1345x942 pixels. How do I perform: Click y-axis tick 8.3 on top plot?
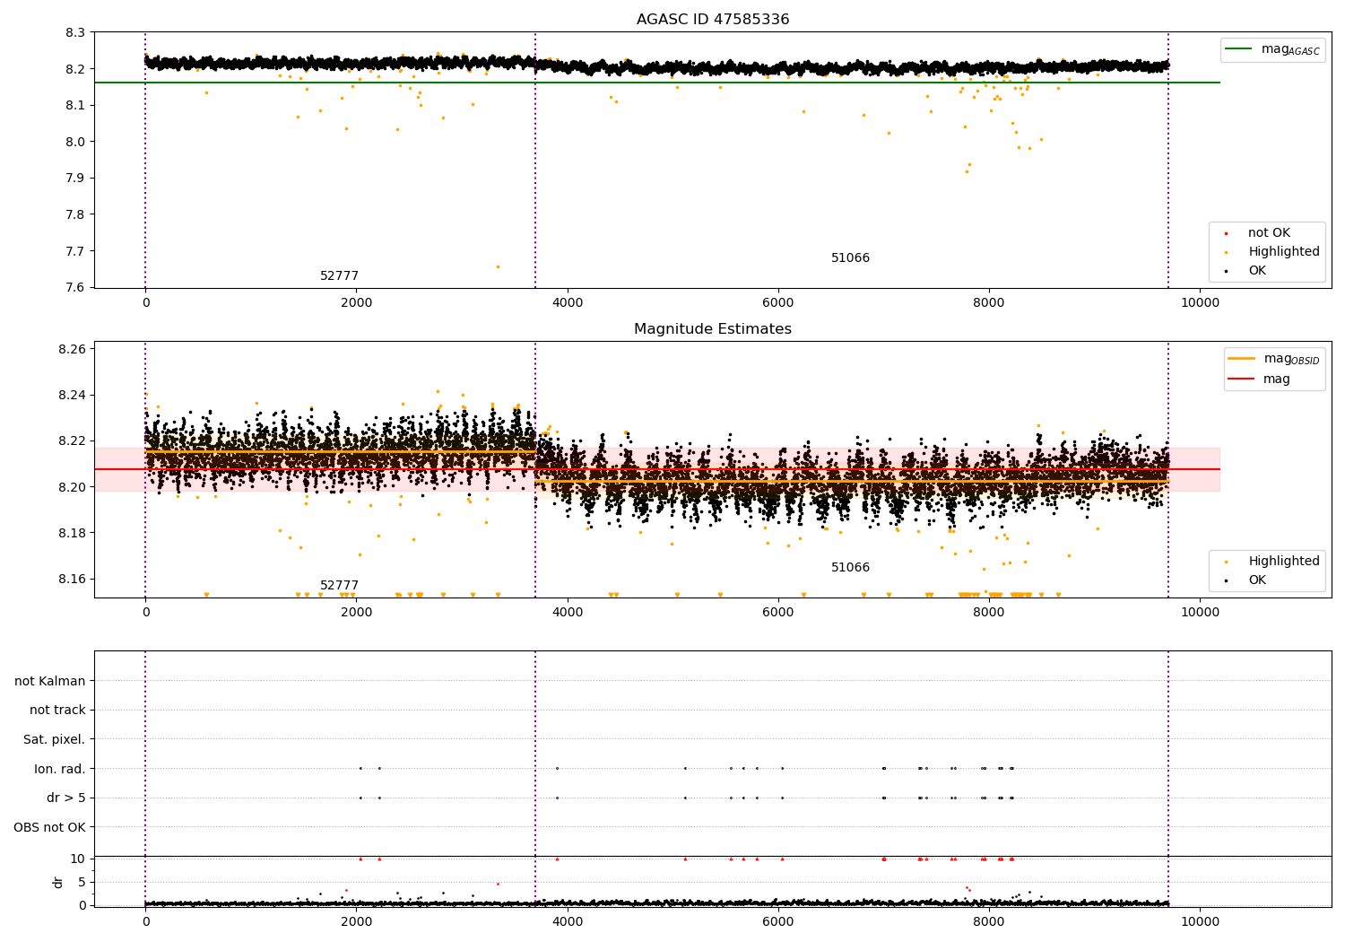point(75,32)
